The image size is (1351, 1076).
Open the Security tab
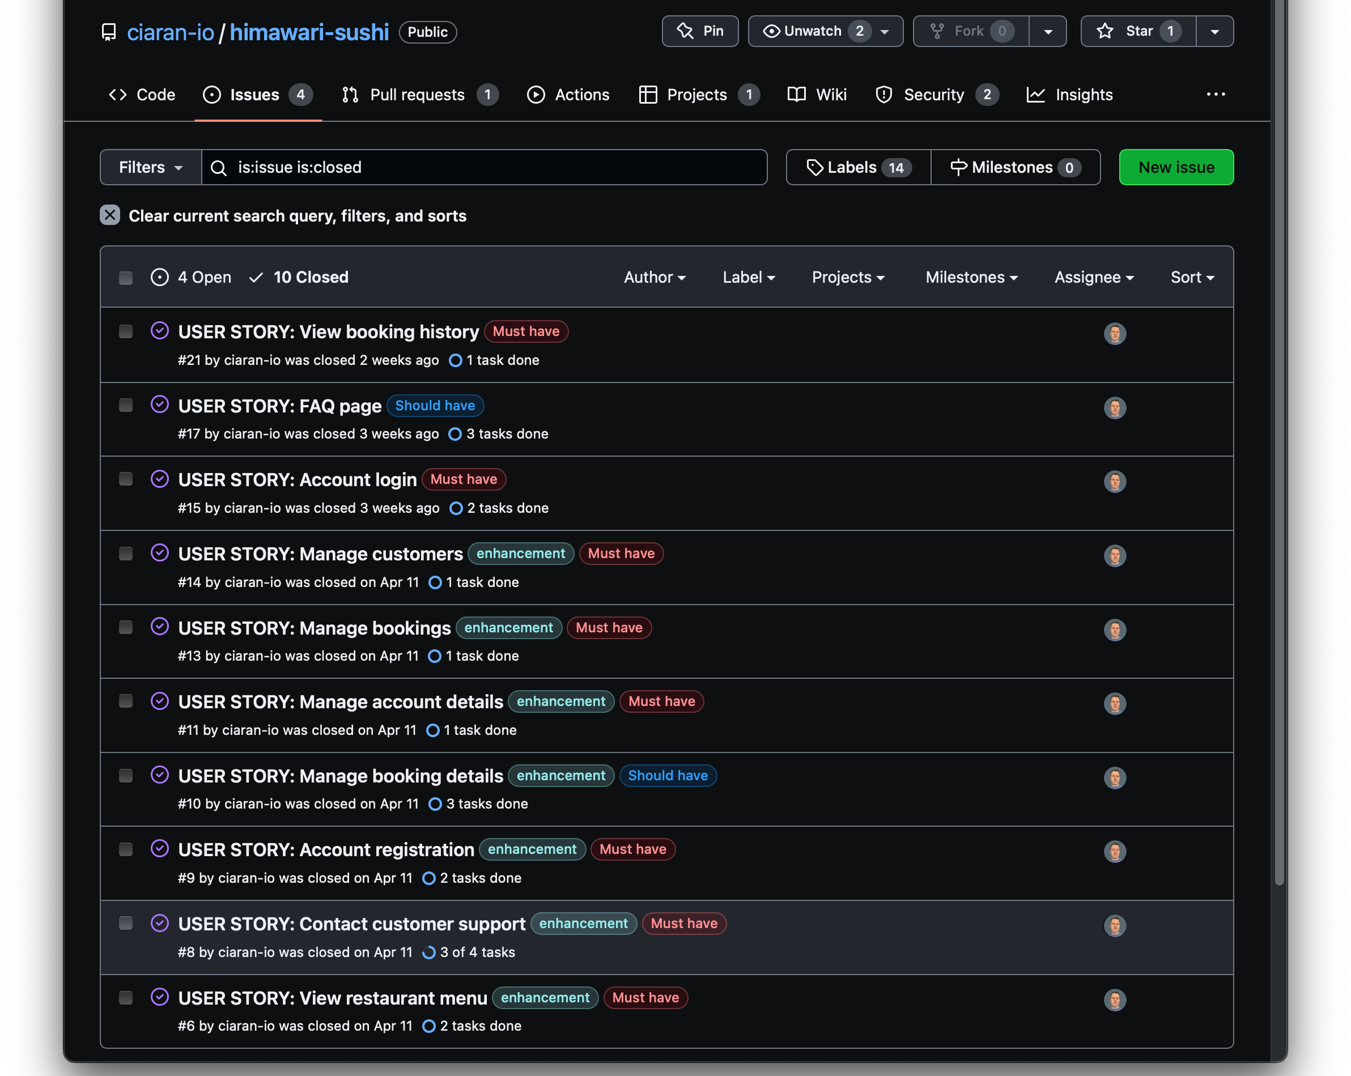point(937,95)
